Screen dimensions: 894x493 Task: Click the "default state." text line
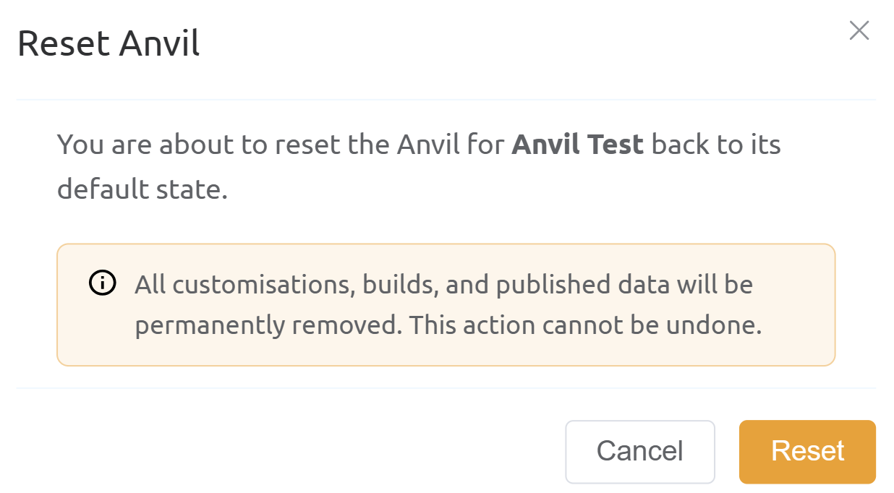pyautogui.click(x=142, y=189)
